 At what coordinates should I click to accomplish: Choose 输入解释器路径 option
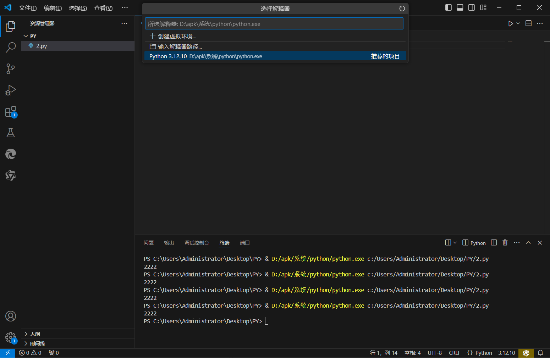274,46
